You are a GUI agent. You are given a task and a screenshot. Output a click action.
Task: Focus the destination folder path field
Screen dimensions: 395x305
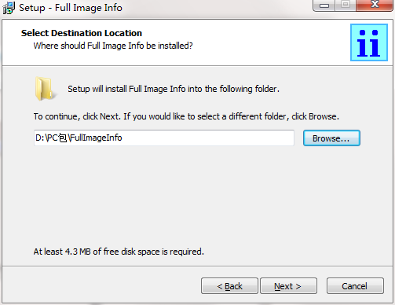(x=164, y=138)
